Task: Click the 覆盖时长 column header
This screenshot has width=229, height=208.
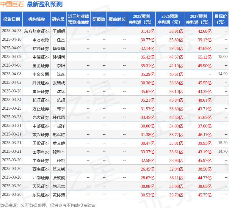Action: [x=117, y=19]
